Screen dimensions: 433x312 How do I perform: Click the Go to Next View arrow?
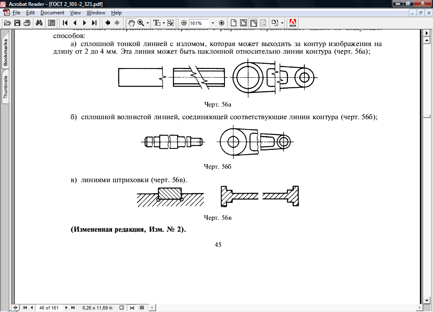117,23
